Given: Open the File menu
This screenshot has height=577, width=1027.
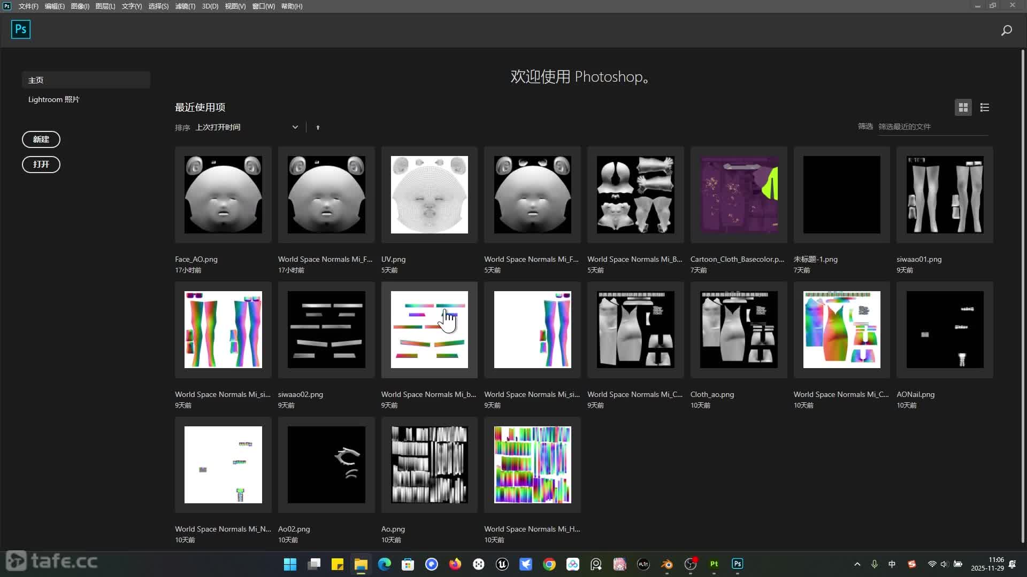Looking at the screenshot, I should [28, 6].
